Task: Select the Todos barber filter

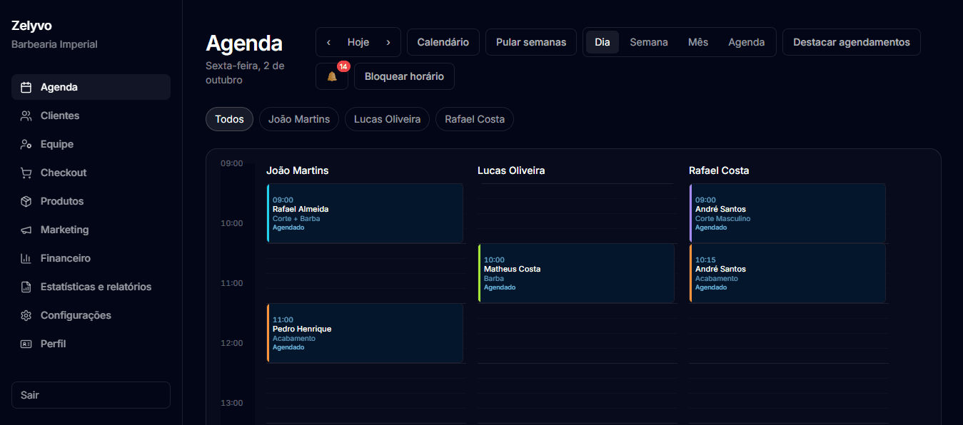Action: (229, 119)
